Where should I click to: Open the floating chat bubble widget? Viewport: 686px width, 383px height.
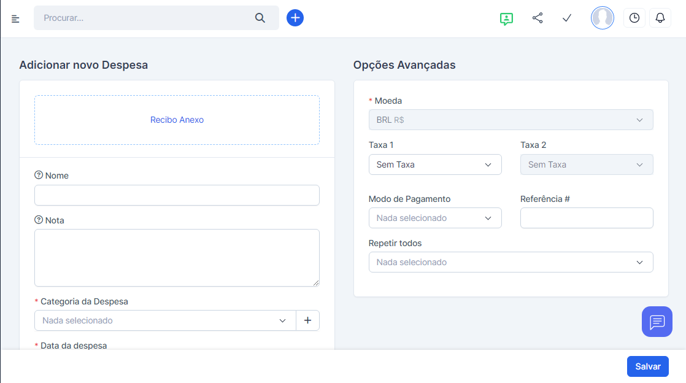tap(657, 322)
